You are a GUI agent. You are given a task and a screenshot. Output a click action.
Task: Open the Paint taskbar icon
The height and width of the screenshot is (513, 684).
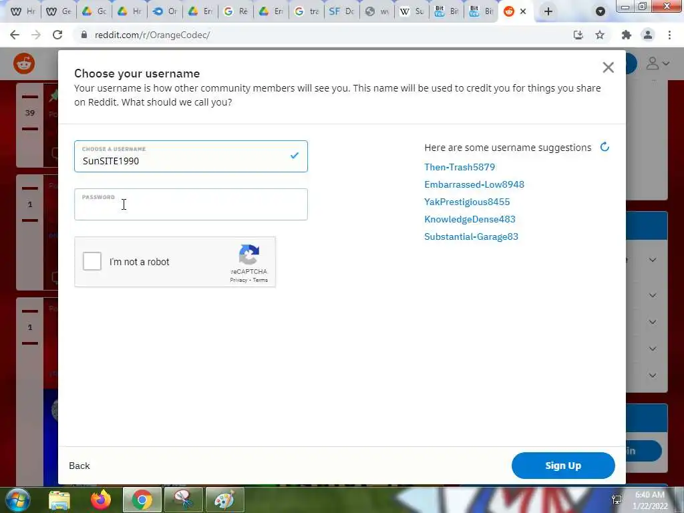224,500
